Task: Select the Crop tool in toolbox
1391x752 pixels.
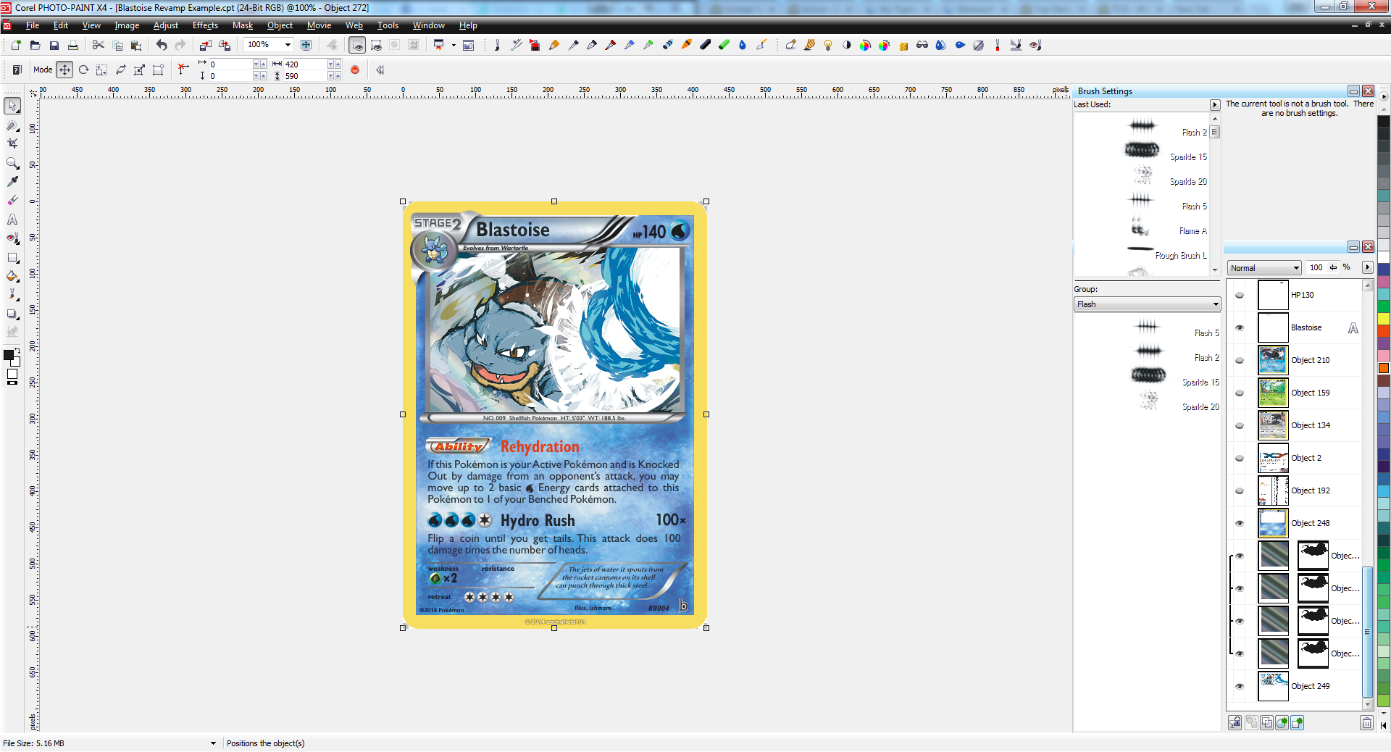Action: point(12,143)
